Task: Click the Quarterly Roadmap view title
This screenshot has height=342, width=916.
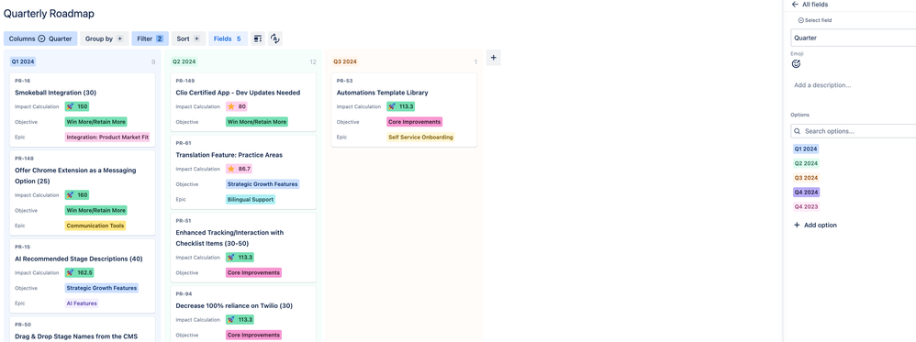Action: 49,14
